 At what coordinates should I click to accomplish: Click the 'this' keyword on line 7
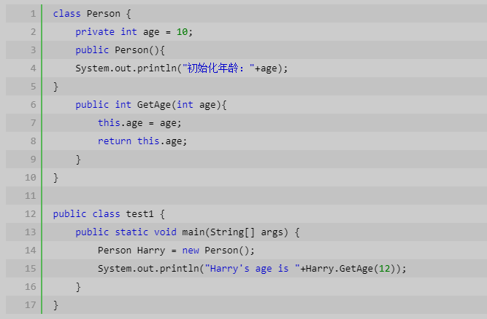pyautogui.click(x=109, y=123)
